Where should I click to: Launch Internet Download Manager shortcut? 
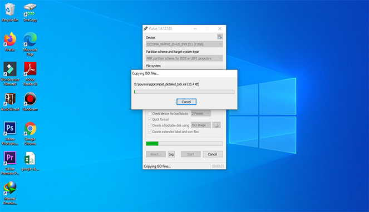[10, 193]
